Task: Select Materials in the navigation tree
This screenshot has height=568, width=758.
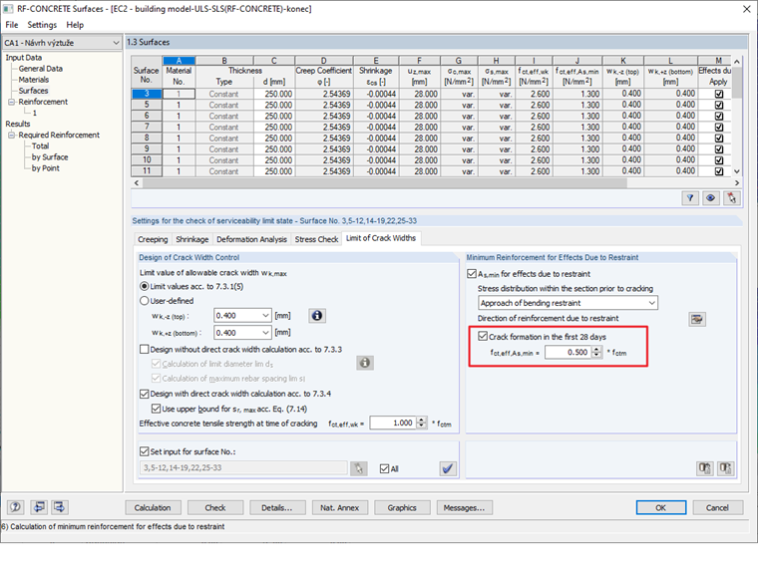Action: tap(34, 80)
